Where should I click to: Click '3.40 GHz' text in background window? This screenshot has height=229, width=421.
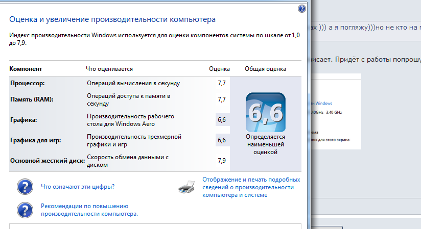pyautogui.click(x=334, y=112)
